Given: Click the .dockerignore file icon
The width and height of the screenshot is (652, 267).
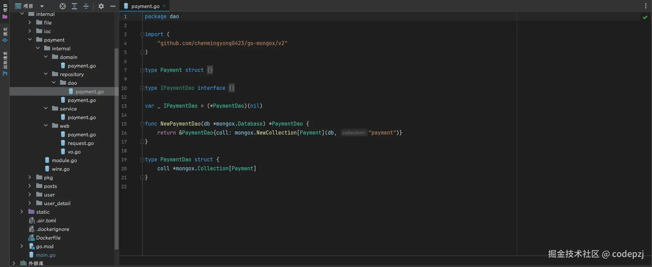Looking at the screenshot, I should [x=32, y=229].
